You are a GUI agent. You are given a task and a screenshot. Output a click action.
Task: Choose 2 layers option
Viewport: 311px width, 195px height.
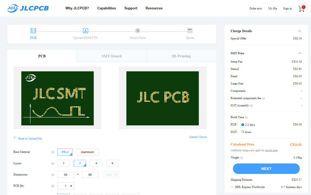click(80, 163)
